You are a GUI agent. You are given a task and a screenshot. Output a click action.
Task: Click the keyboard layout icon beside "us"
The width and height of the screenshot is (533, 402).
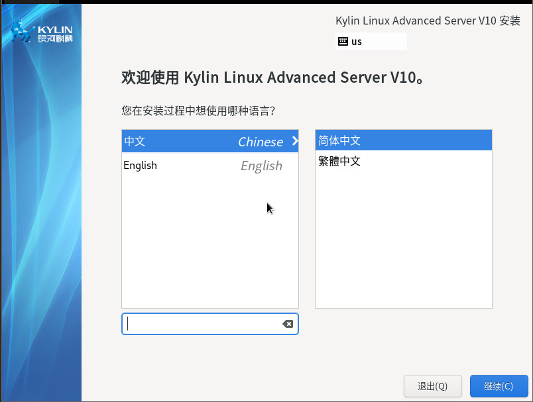(343, 42)
